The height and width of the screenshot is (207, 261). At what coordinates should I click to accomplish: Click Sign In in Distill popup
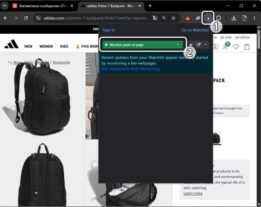[109, 30]
